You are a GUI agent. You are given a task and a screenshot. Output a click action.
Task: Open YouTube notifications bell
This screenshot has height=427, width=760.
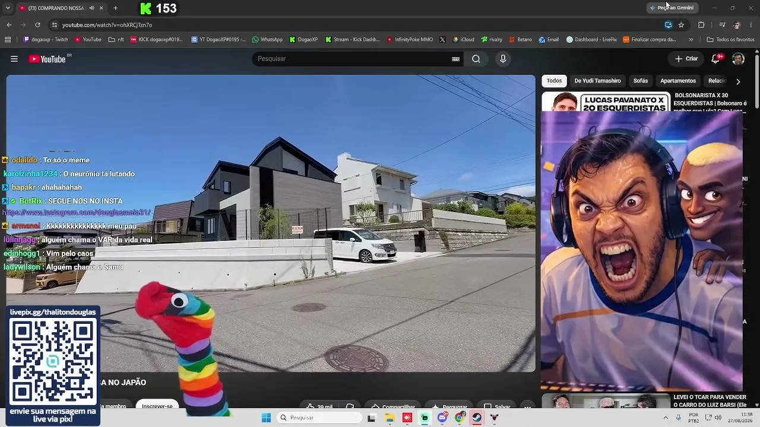716,59
